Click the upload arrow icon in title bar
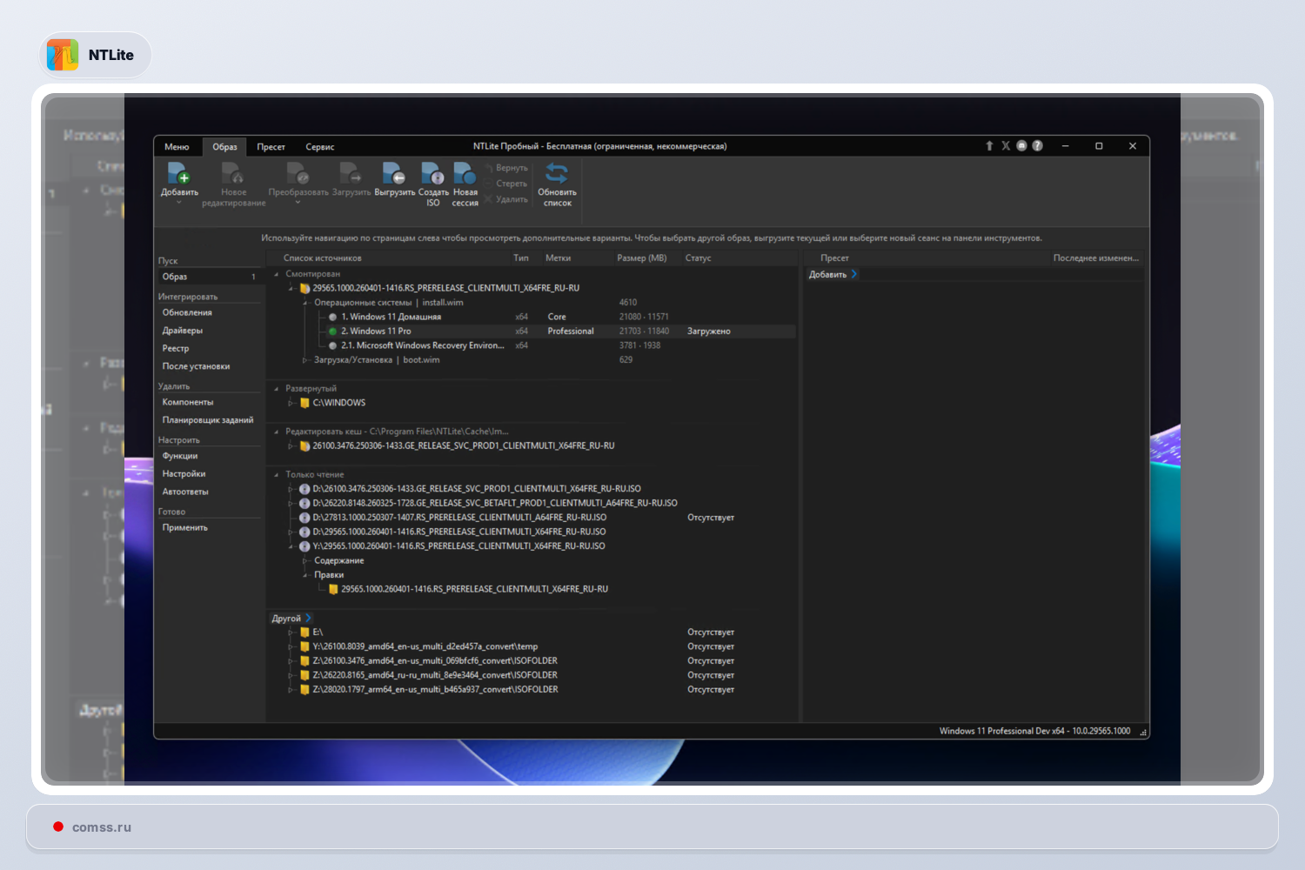Viewport: 1305px width, 870px height. [x=989, y=146]
